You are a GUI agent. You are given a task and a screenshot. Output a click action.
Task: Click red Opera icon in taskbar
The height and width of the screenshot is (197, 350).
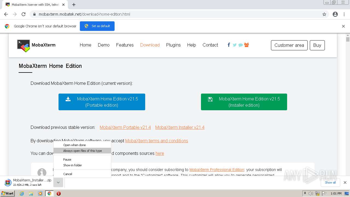pyautogui.click(x=59, y=193)
